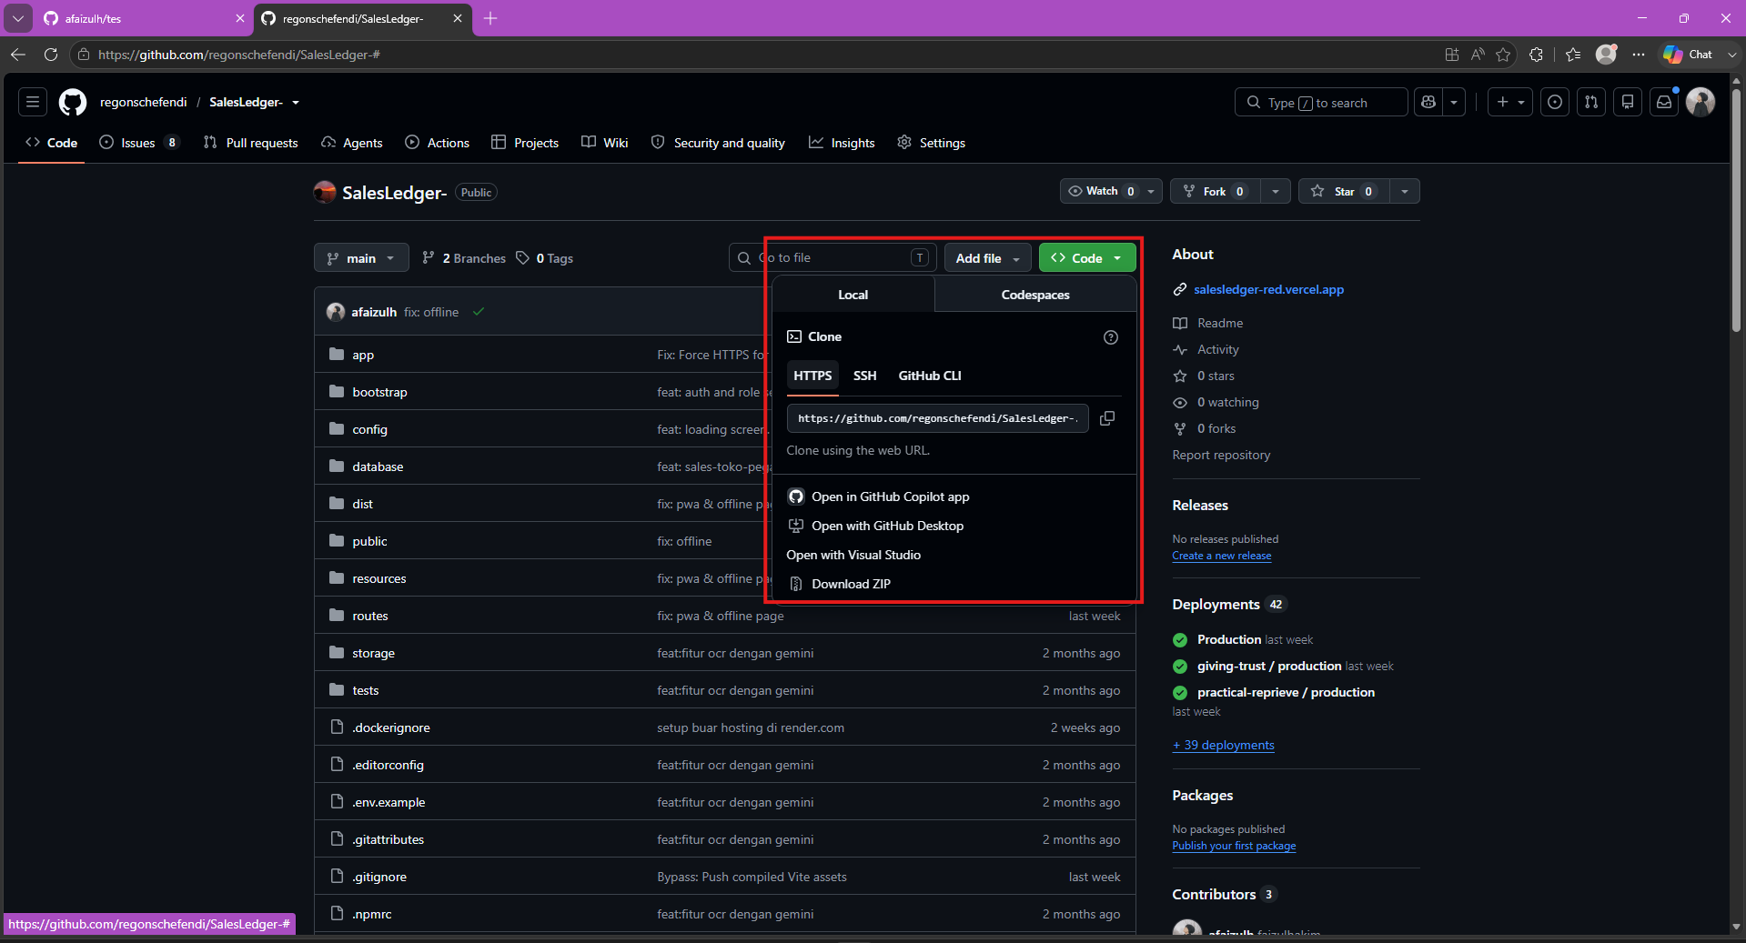Image resolution: width=1746 pixels, height=943 pixels.
Task: Go back in the browser
Action: [18, 55]
